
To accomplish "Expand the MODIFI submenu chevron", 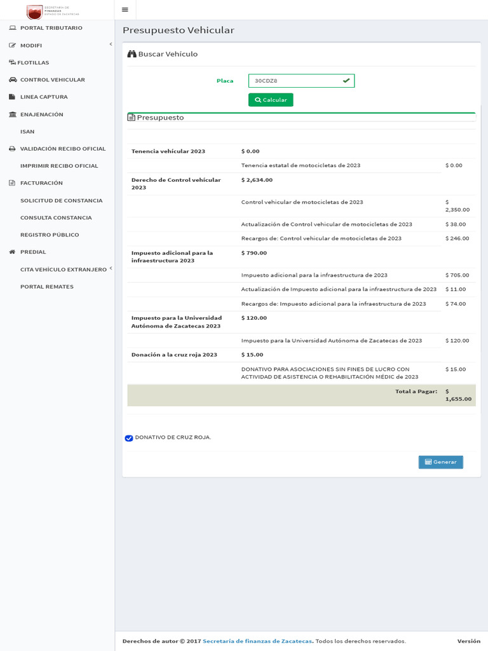I will 111,44.
